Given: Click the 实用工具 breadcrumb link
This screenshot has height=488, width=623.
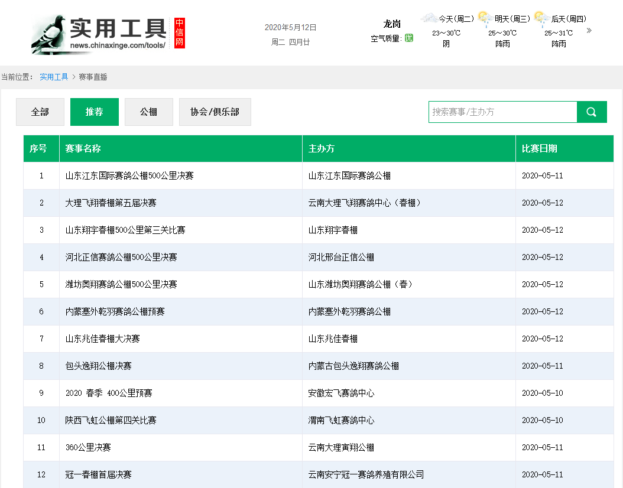Looking at the screenshot, I should [x=54, y=77].
